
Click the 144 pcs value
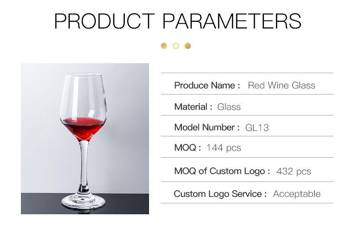[x=224, y=148]
